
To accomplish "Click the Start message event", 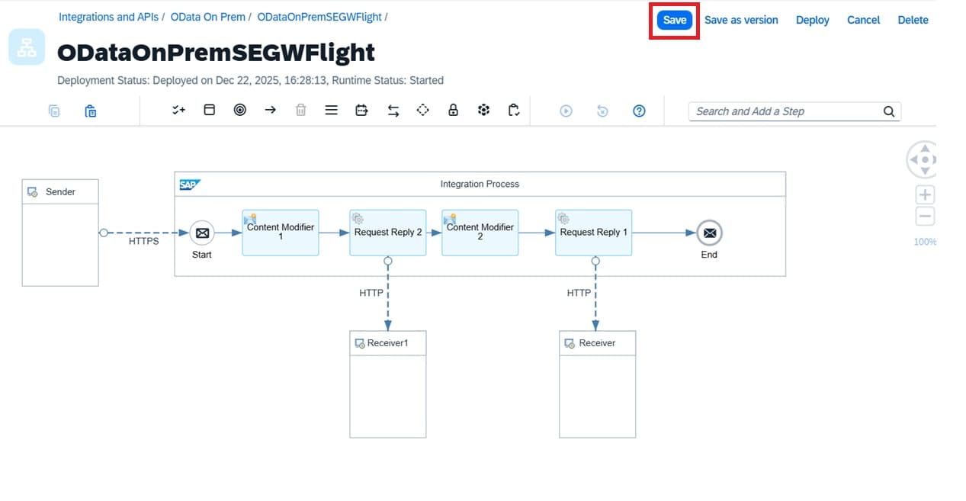I will pyautogui.click(x=202, y=233).
